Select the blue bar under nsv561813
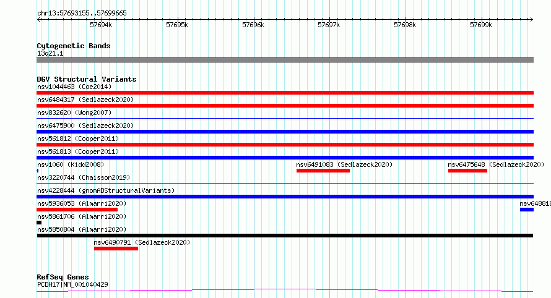The image size is (551, 298). pyautogui.click(x=285, y=158)
